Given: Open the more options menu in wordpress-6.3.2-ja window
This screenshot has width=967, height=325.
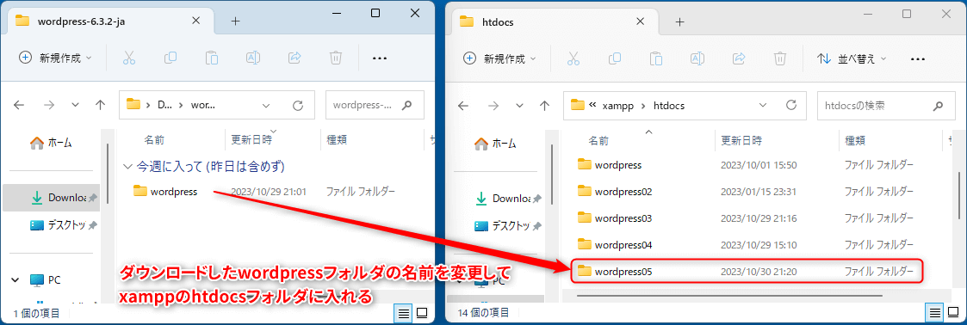Looking at the screenshot, I should (x=379, y=58).
